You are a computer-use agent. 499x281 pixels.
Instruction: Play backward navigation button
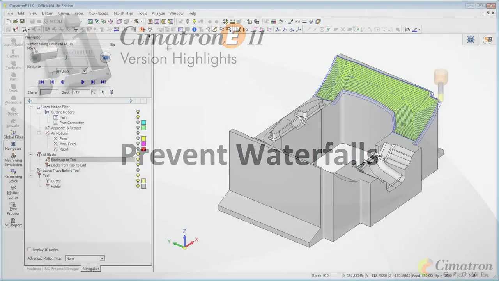pyautogui.click(x=62, y=82)
